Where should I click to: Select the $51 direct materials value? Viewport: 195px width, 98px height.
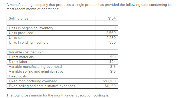pyautogui.click(x=113, y=57)
